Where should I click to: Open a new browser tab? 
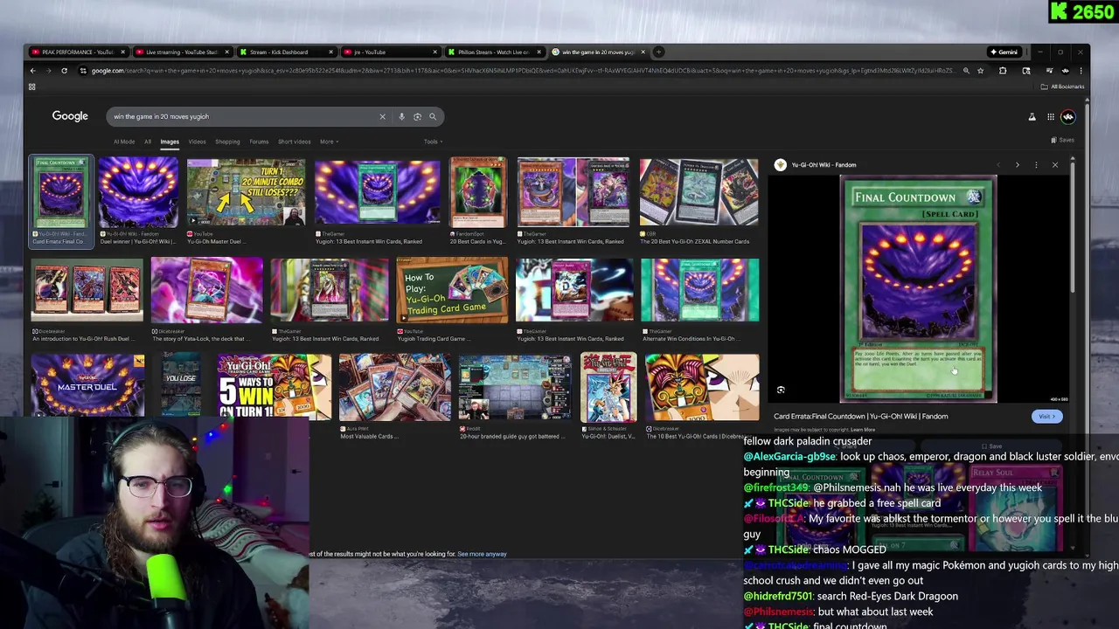(659, 52)
